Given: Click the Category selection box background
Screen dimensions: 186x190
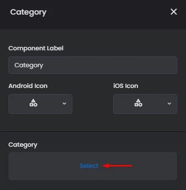Looking at the screenshot, I should click(93, 166).
